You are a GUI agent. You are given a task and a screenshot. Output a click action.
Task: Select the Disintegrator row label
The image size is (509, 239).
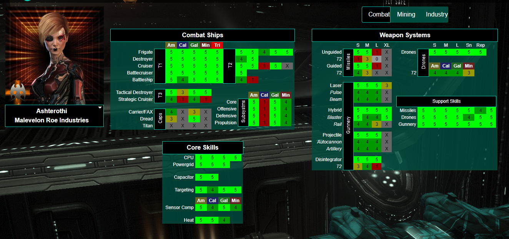pyautogui.click(x=329, y=160)
